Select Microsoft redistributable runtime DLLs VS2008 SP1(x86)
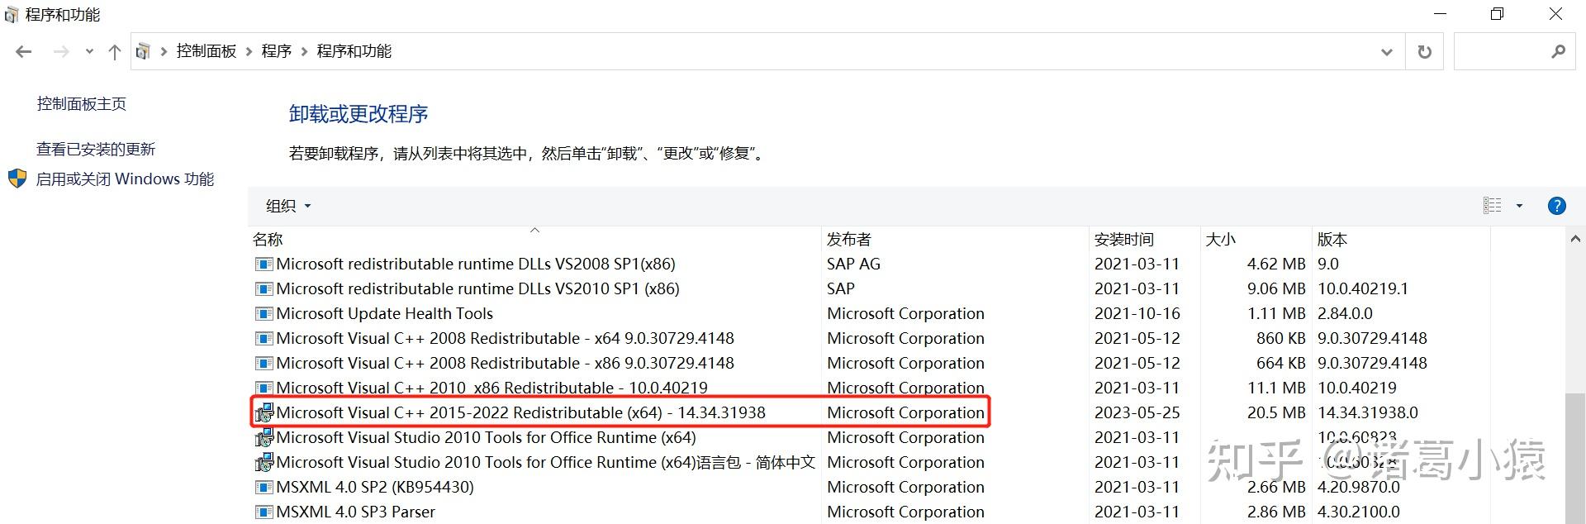Viewport: 1586px width, 524px height. tap(476, 264)
